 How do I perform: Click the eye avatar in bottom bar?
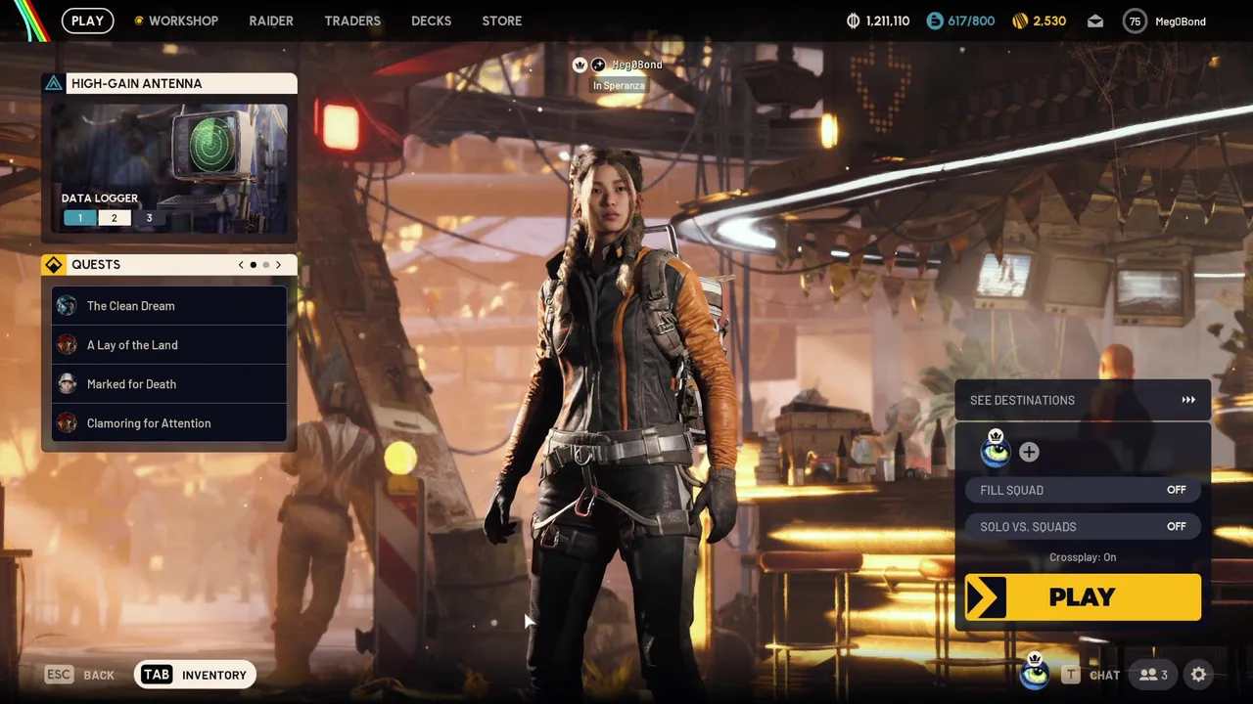[1035, 673]
